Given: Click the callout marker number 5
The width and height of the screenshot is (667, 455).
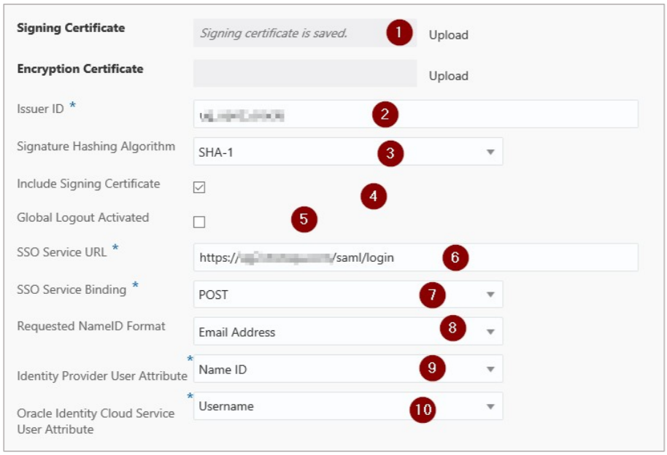Looking at the screenshot, I should 304,219.
